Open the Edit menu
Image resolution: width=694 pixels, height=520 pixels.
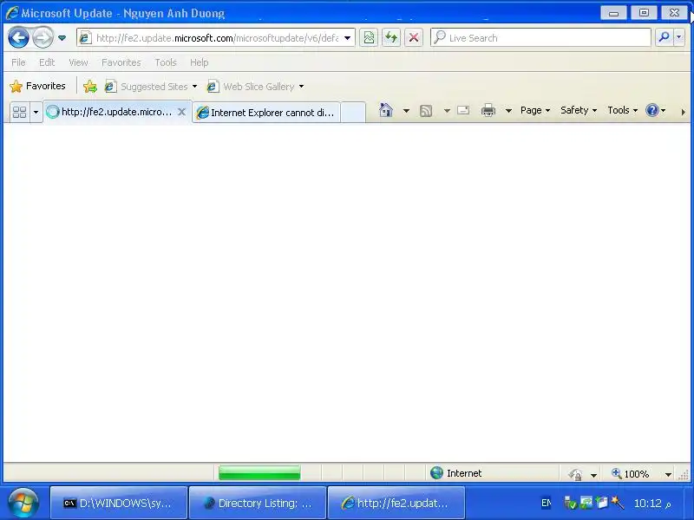click(x=47, y=62)
